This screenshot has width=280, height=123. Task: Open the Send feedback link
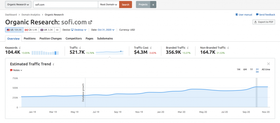(x=266, y=15)
